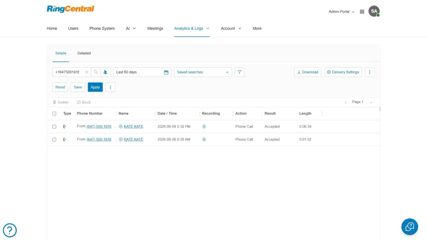Click the Save button

[78, 87]
